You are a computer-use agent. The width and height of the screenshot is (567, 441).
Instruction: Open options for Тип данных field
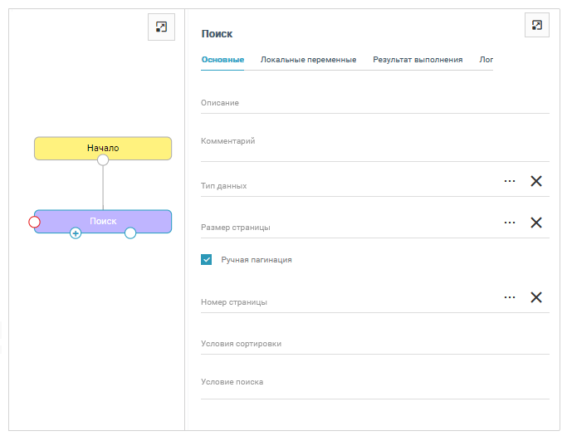click(510, 181)
